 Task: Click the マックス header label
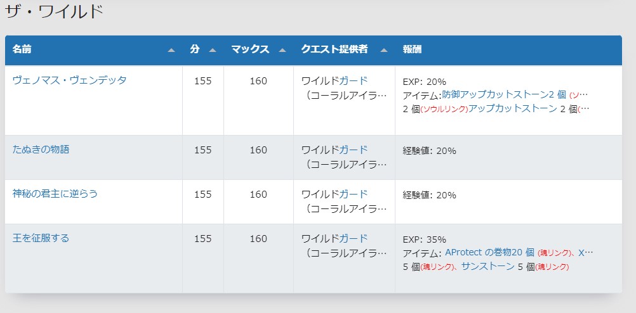point(250,49)
